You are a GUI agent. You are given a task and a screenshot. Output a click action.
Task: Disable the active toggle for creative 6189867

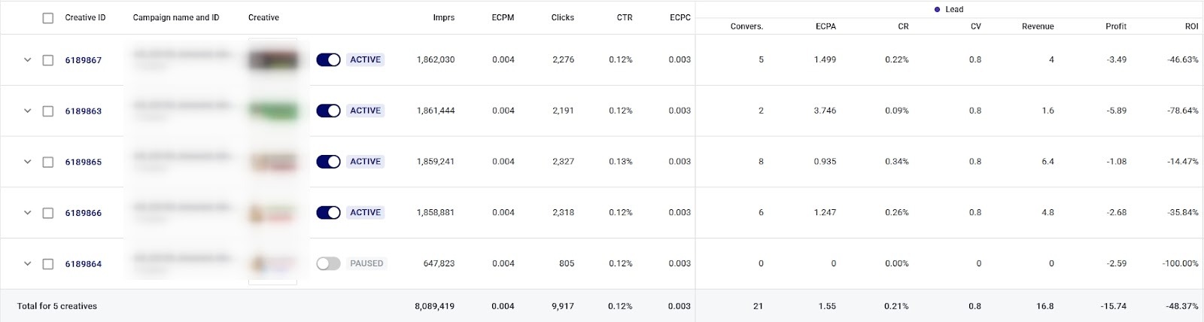click(x=328, y=60)
